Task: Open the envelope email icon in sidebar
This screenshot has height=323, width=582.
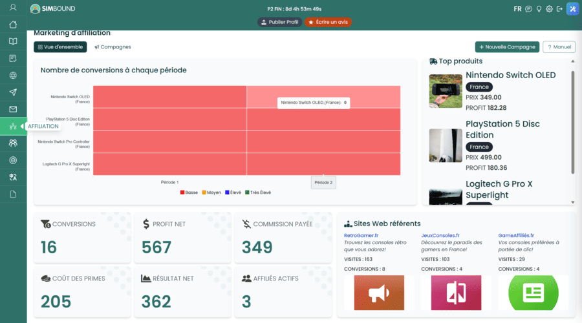Action: (x=13, y=109)
